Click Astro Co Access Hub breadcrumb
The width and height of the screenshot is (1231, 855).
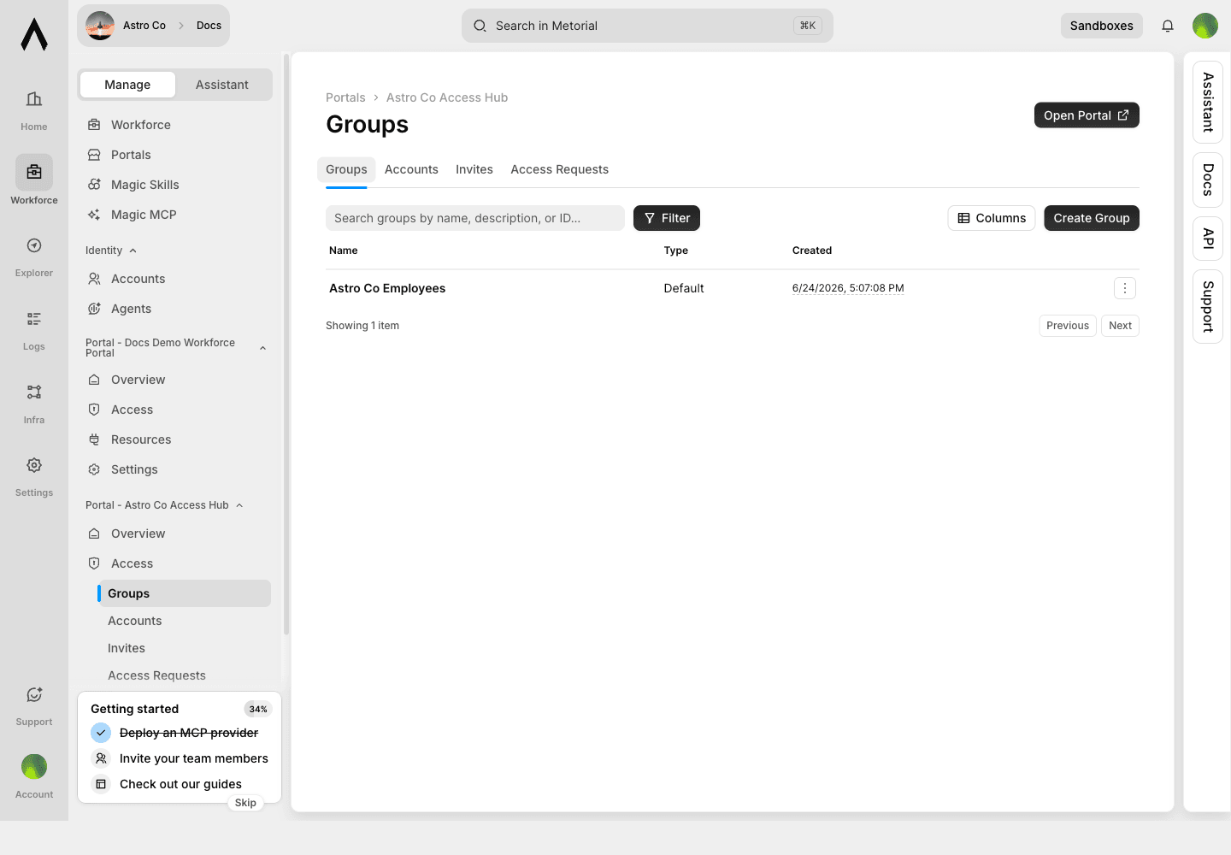tap(447, 97)
